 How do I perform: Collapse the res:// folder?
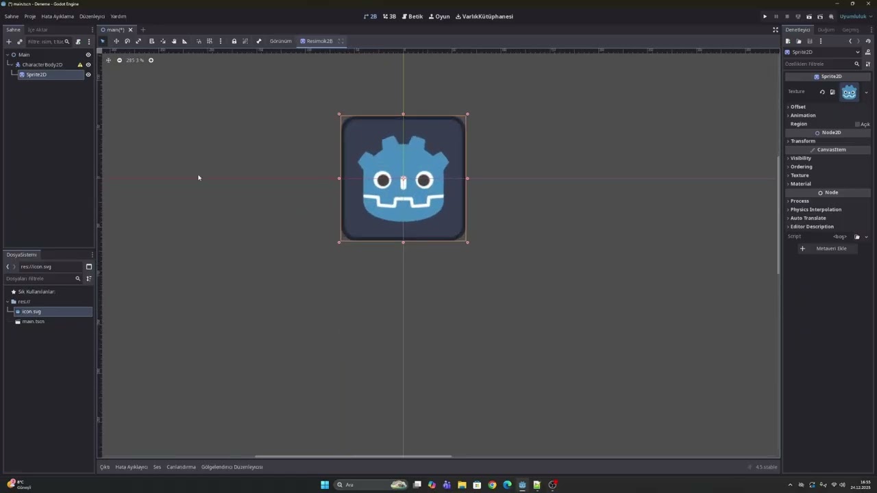pos(8,302)
